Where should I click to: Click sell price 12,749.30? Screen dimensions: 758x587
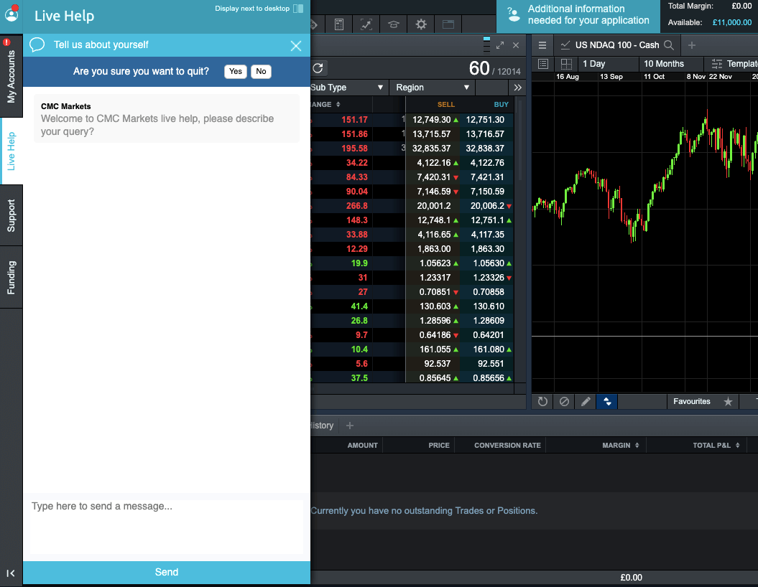coord(431,120)
